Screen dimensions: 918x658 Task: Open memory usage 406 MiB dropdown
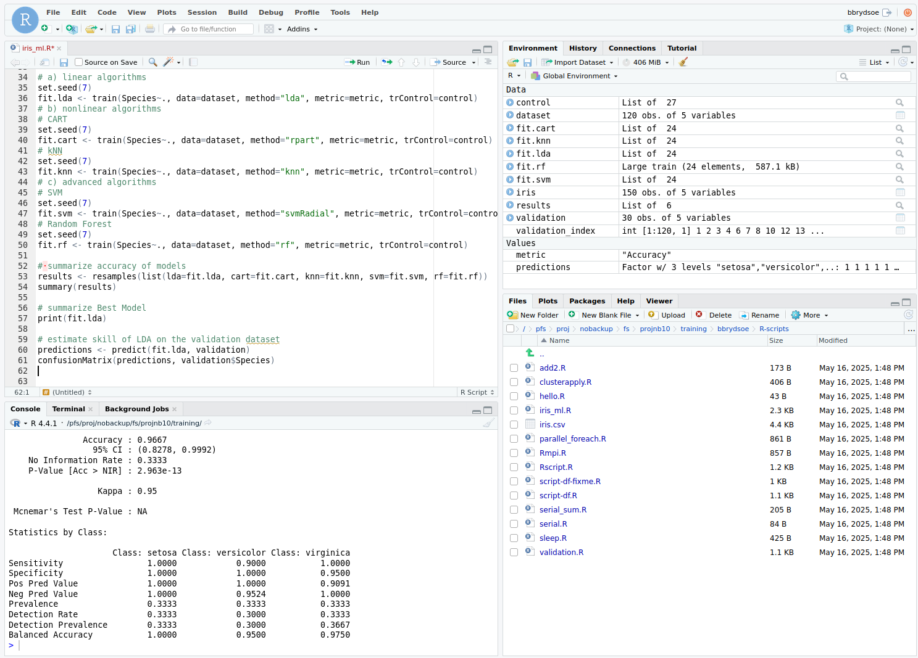click(646, 62)
